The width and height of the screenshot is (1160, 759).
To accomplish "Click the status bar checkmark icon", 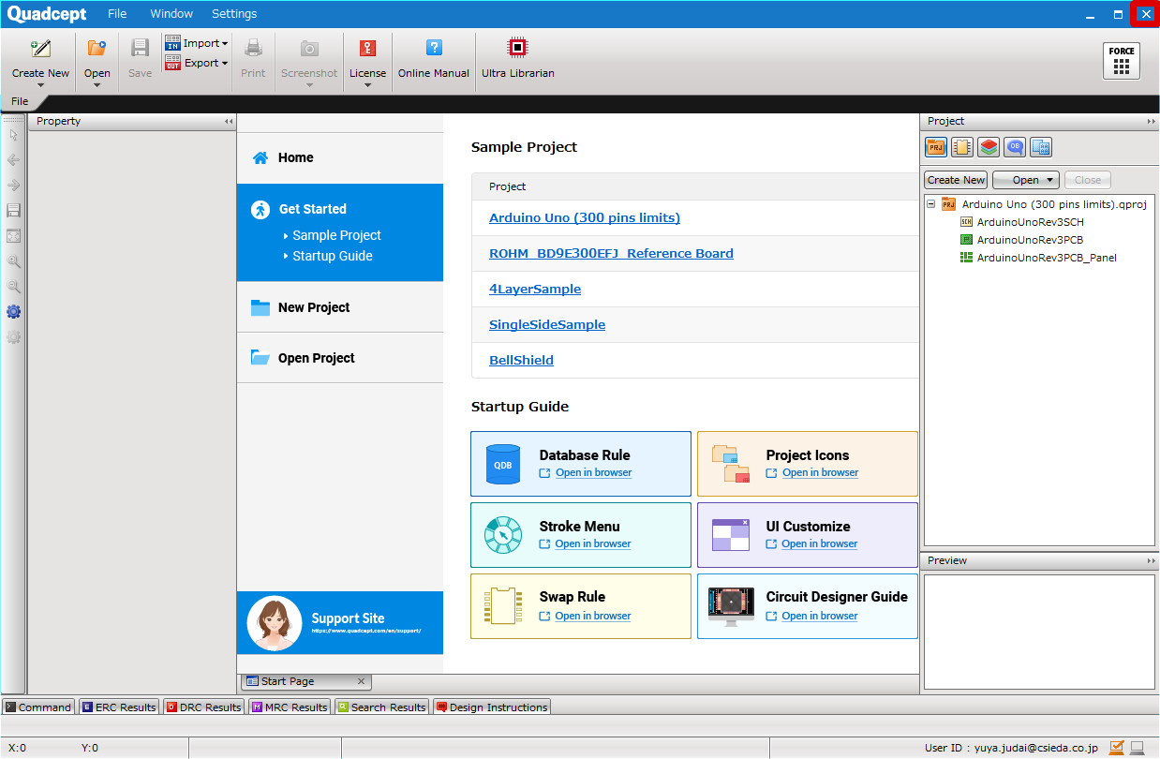I will coord(1117,748).
